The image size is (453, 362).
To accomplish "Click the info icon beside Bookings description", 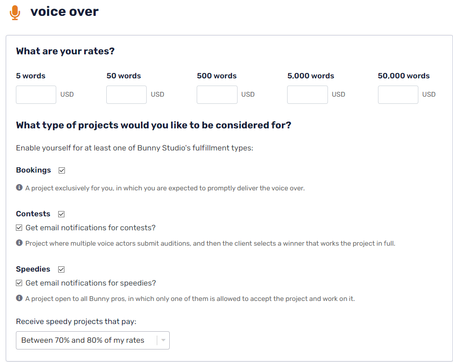I will tap(19, 187).
